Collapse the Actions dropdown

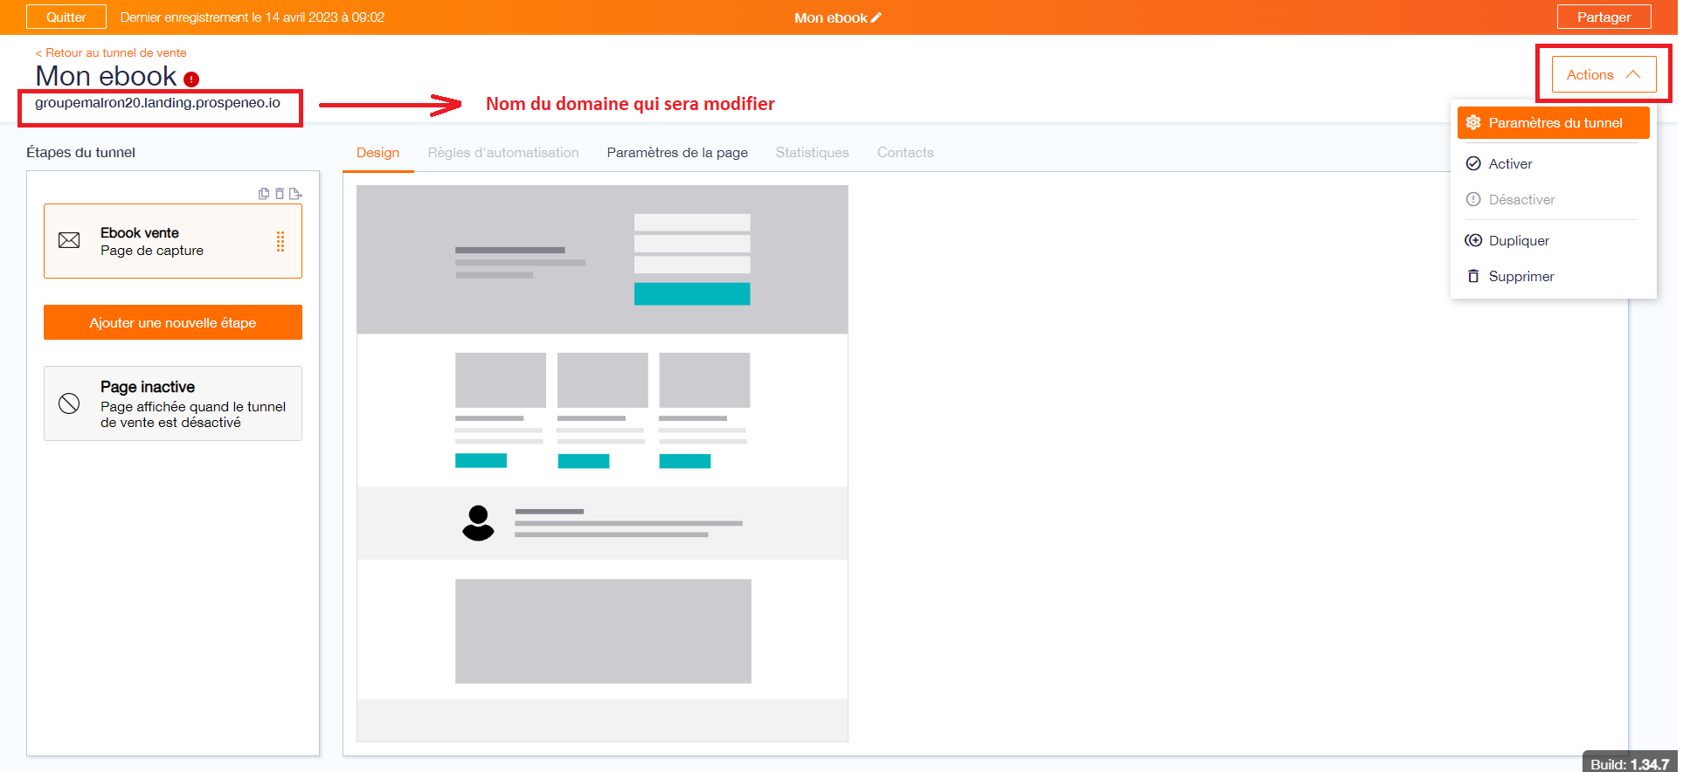pos(1604,75)
